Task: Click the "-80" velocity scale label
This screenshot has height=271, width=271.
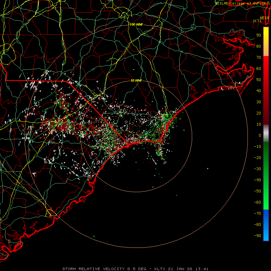Action: pyautogui.click(x=257, y=225)
